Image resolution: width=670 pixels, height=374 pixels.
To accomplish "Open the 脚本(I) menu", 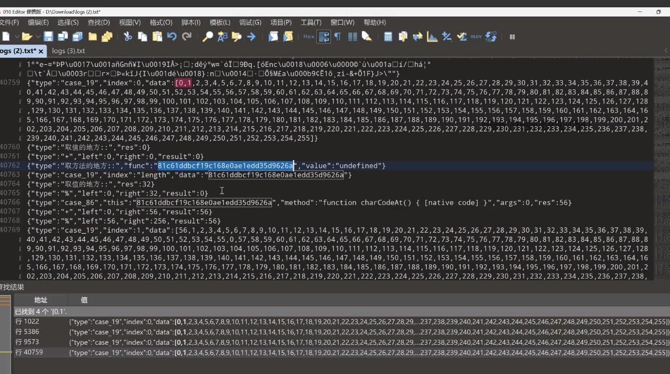I will point(191,22).
